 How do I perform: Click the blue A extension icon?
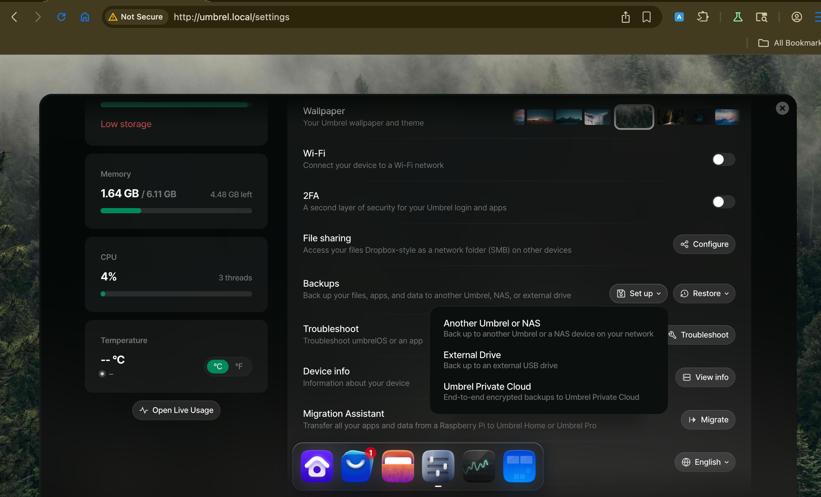click(x=679, y=17)
